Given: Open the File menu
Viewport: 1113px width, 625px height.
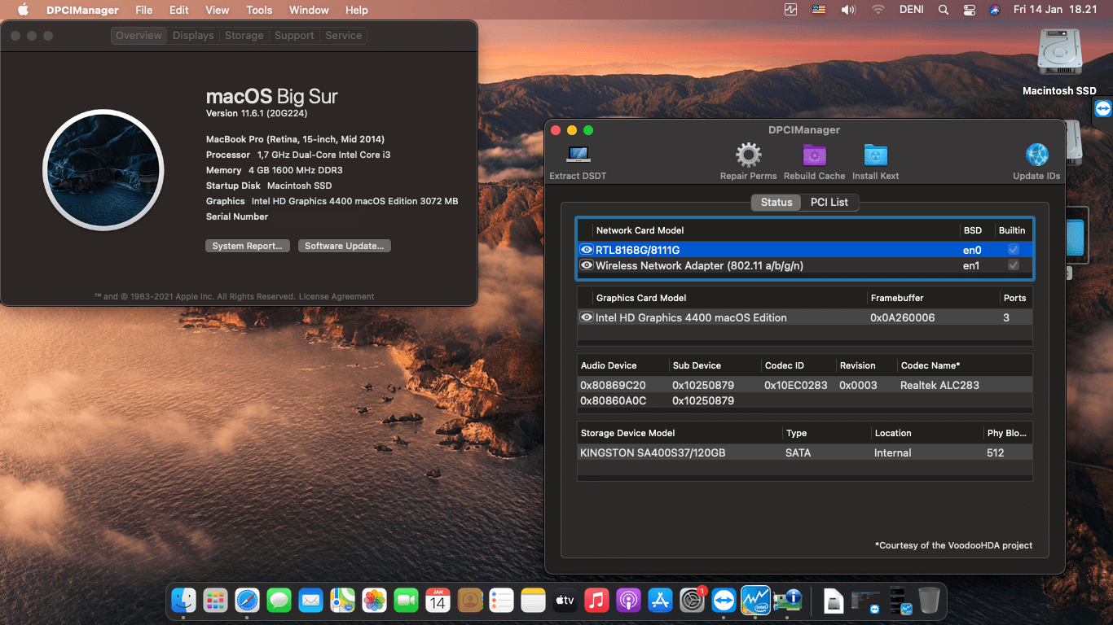Looking at the screenshot, I should [x=143, y=10].
